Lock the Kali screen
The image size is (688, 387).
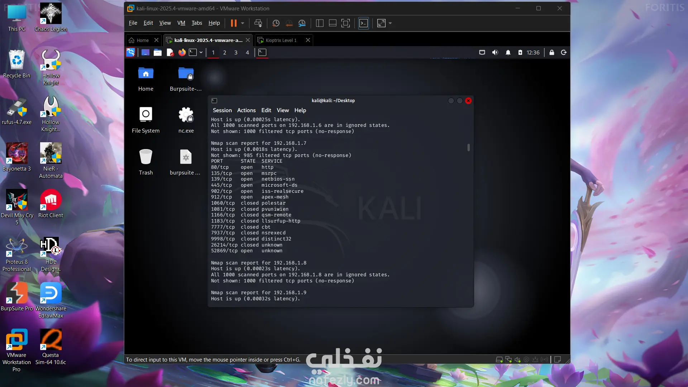(x=552, y=53)
